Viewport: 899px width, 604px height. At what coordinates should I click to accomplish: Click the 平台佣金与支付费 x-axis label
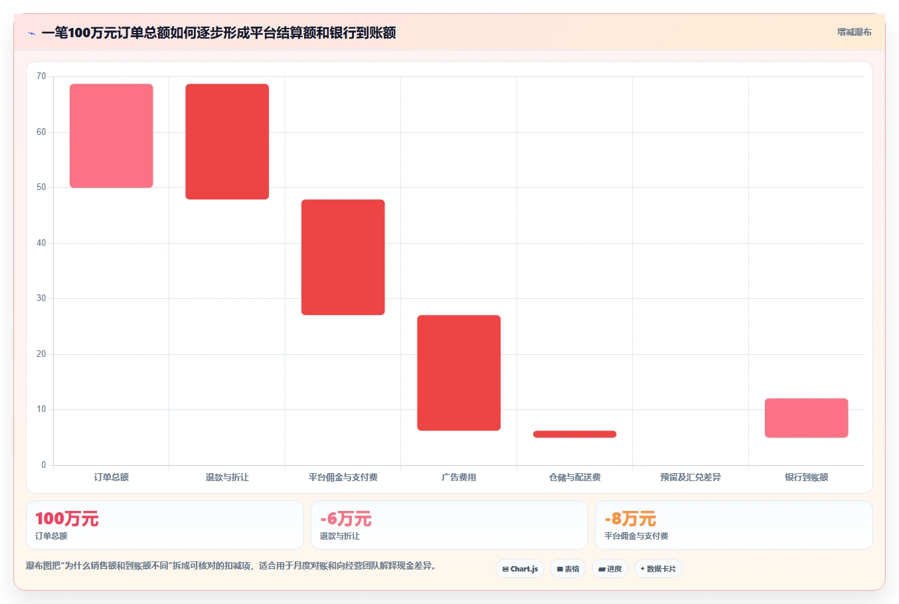(343, 477)
